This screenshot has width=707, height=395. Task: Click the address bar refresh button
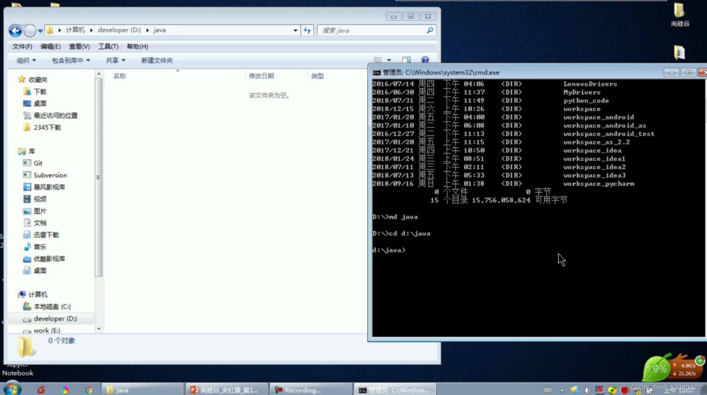pos(307,30)
